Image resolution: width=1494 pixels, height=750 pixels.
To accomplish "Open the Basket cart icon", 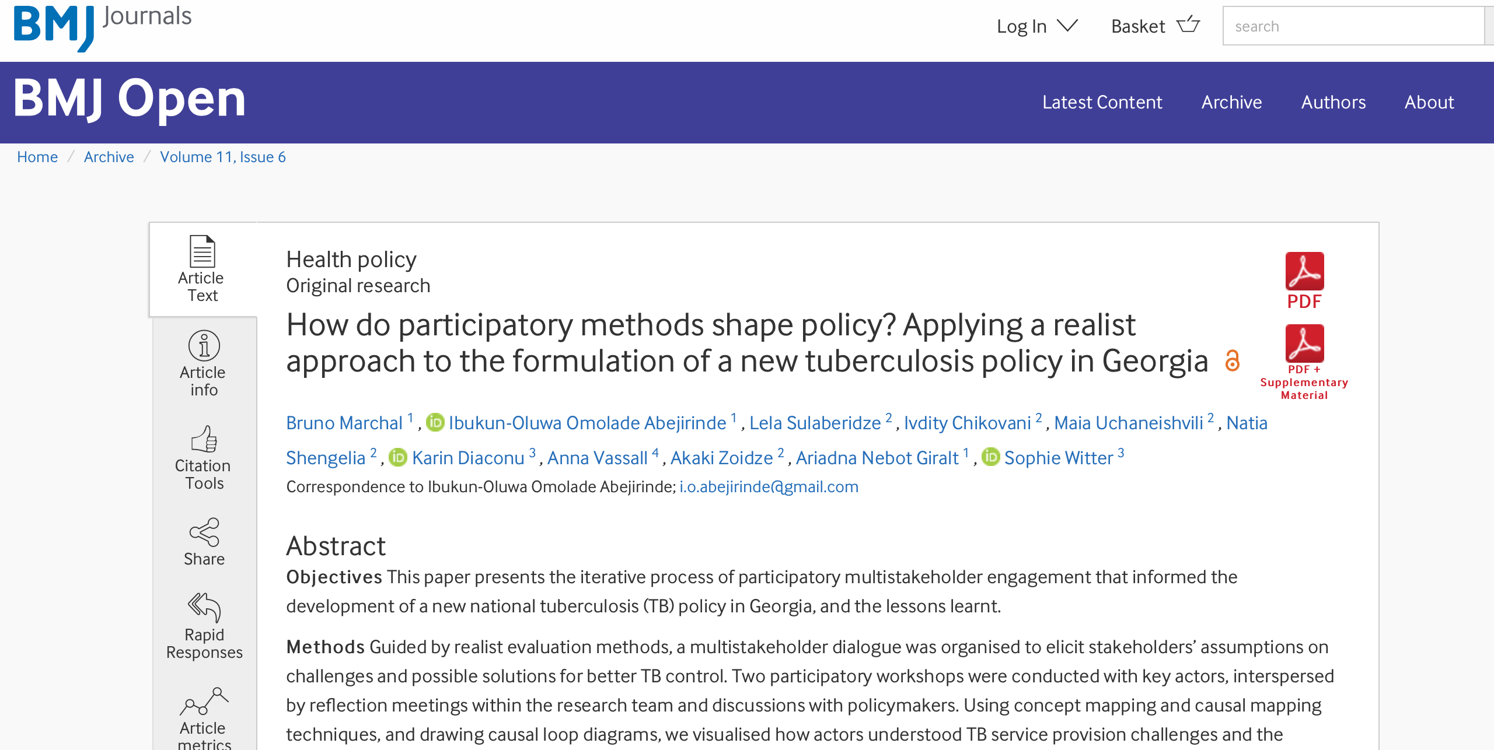I will coord(1188,25).
